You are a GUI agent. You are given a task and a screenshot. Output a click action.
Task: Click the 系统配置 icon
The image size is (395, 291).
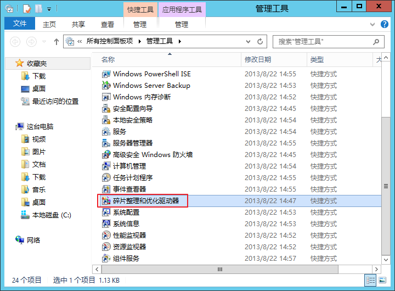106,212
